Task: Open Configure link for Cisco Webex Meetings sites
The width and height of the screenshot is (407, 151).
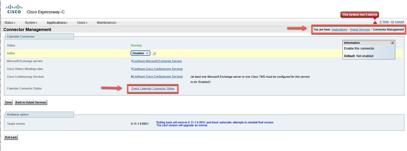Action: point(157,69)
